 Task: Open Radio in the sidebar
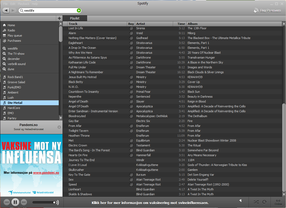point(11,30)
